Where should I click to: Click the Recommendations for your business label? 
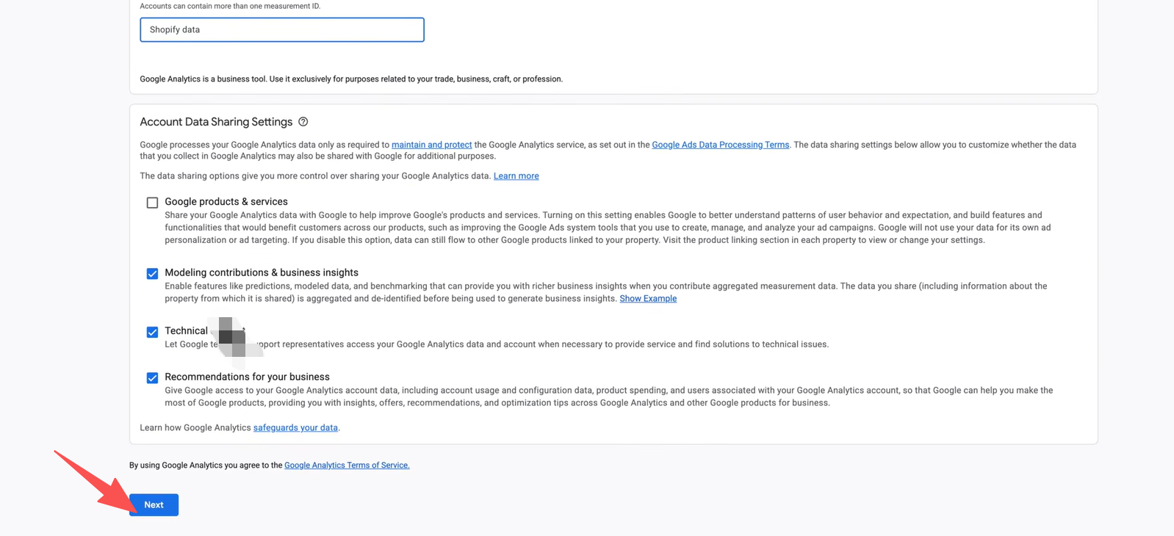(247, 377)
